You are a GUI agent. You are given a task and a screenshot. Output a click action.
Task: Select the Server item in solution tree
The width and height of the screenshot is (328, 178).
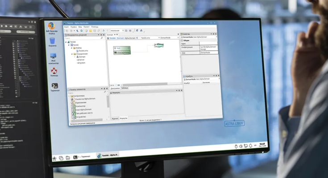[82, 60]
